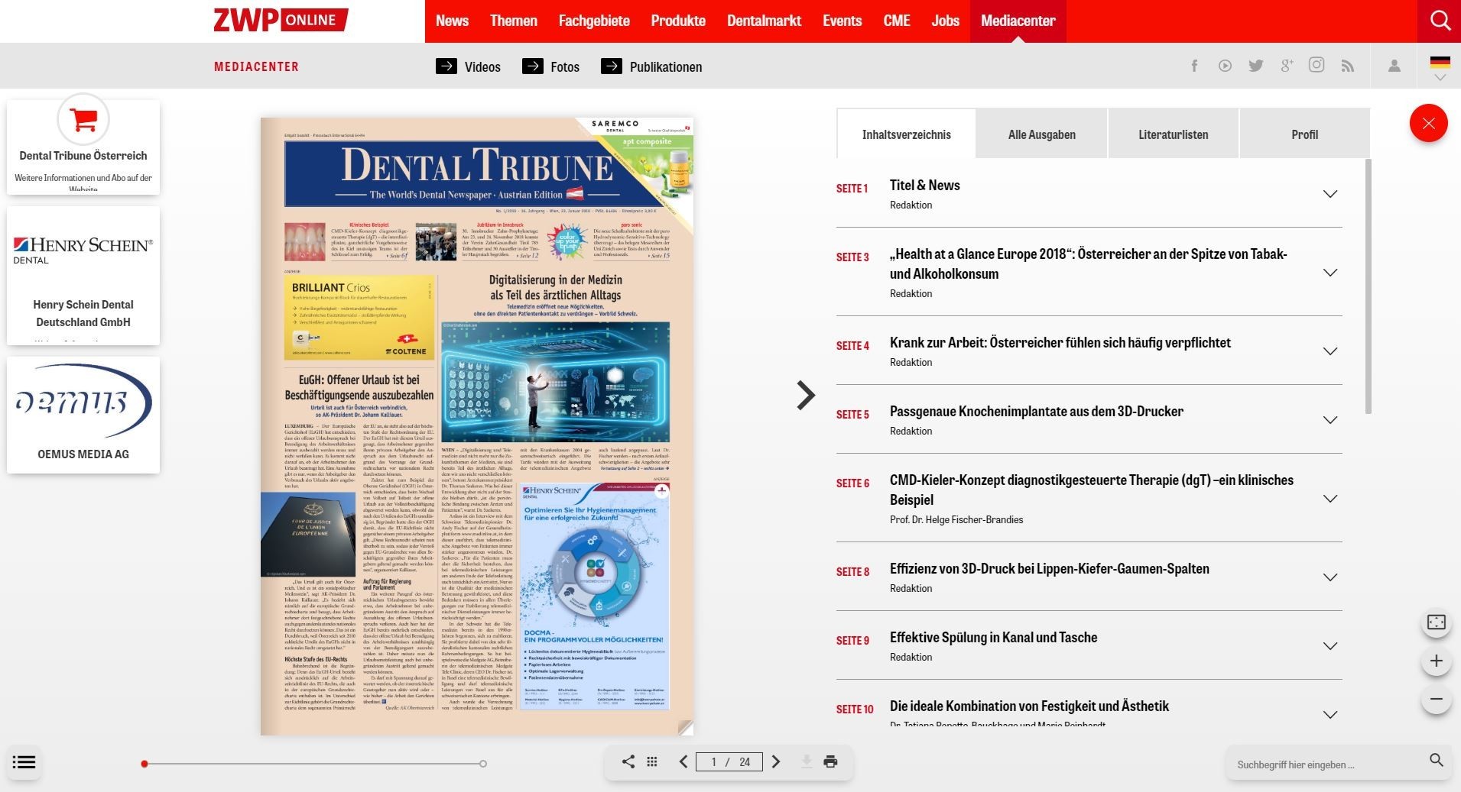Open the Krank zur Arbeit article title
This screenshot has height=792, width=1461.
[1060, 342]
